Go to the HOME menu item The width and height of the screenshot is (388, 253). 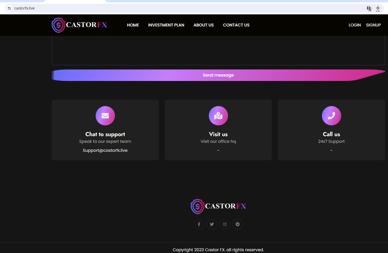point(133,25)
